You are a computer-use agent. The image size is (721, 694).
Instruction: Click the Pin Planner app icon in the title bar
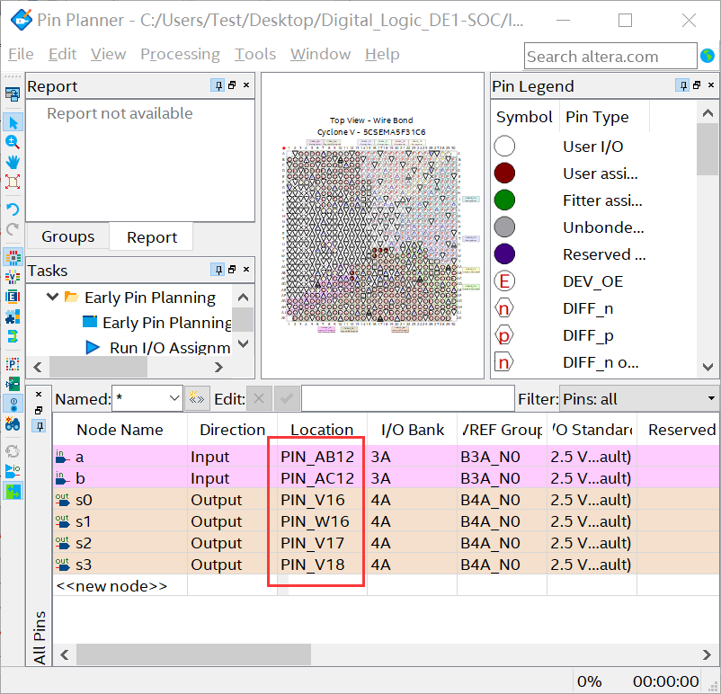(x=22, y=19)
